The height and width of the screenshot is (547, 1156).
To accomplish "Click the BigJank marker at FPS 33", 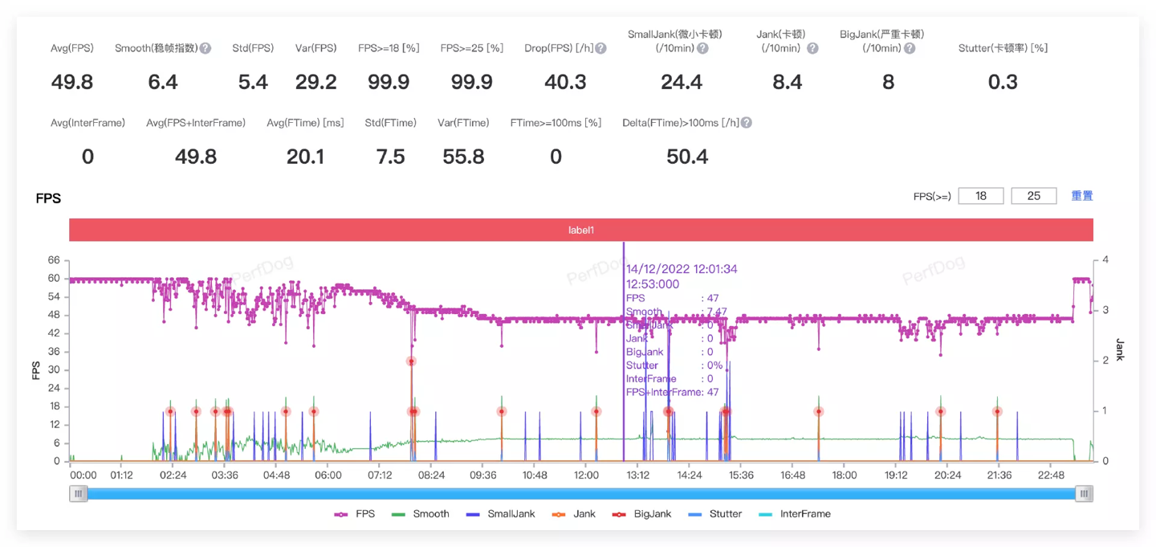I will point(411,361).
